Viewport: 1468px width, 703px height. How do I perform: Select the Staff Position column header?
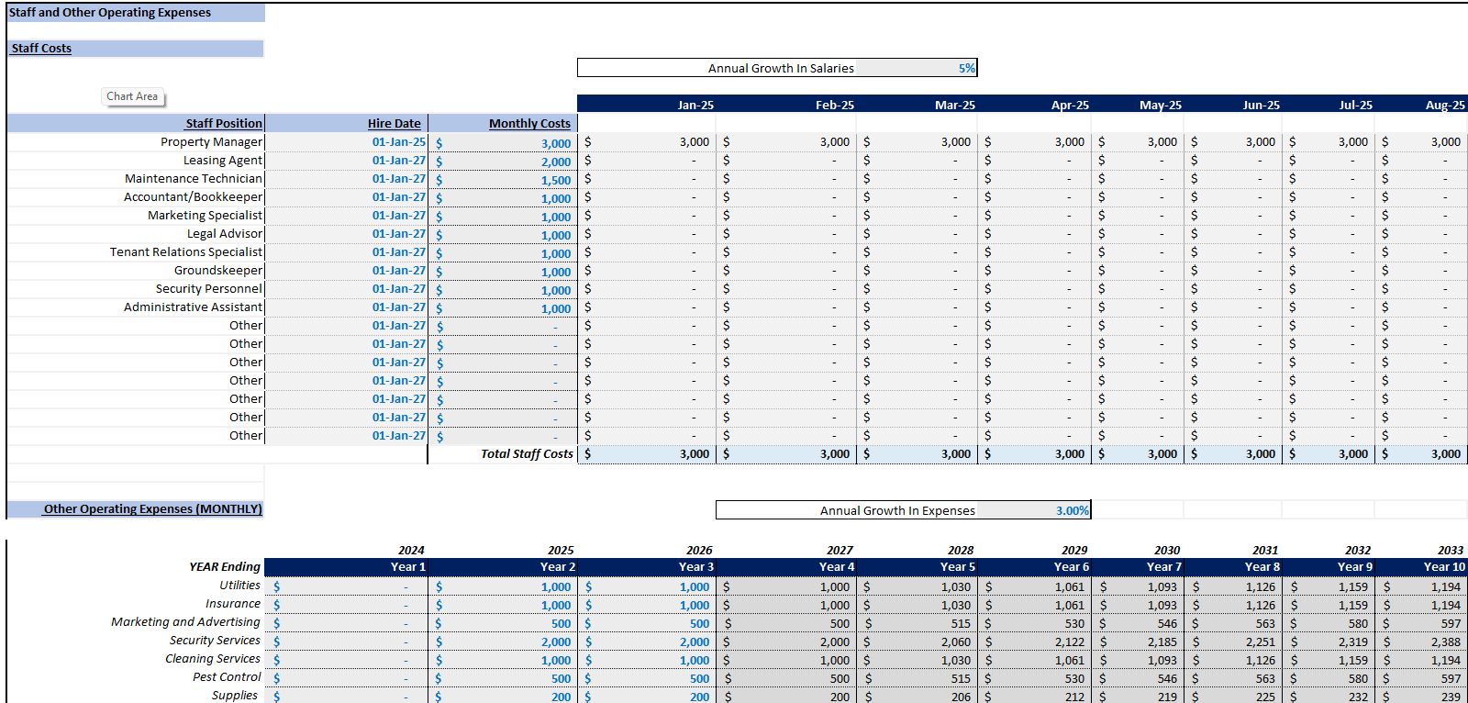224,123
